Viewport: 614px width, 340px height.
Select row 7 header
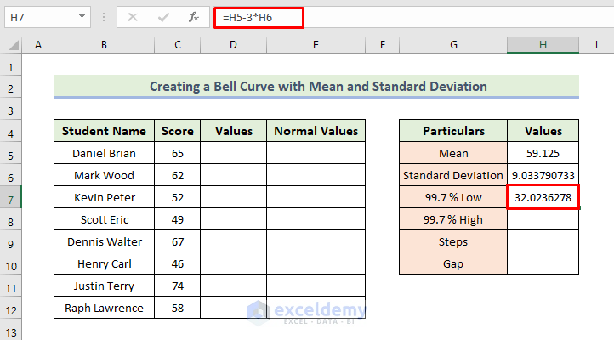(11, 197)
